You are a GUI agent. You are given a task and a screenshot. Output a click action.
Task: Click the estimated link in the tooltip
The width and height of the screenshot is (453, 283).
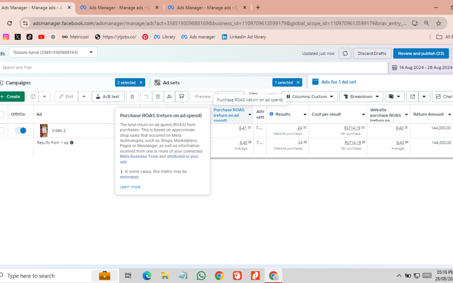129,177
